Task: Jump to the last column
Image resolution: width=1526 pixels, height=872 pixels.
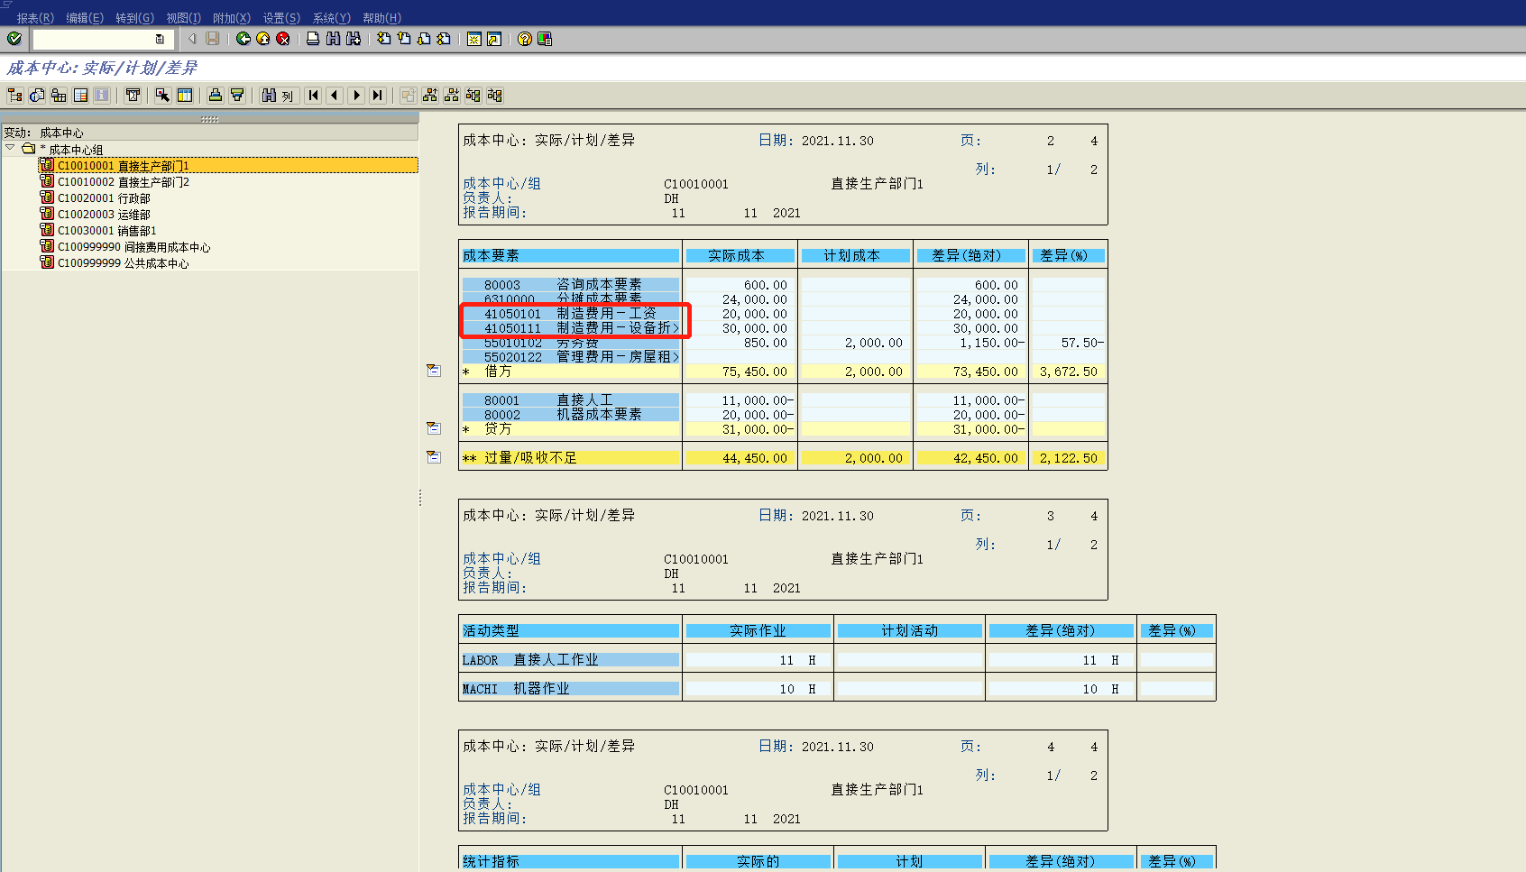Action: (378, 96)
